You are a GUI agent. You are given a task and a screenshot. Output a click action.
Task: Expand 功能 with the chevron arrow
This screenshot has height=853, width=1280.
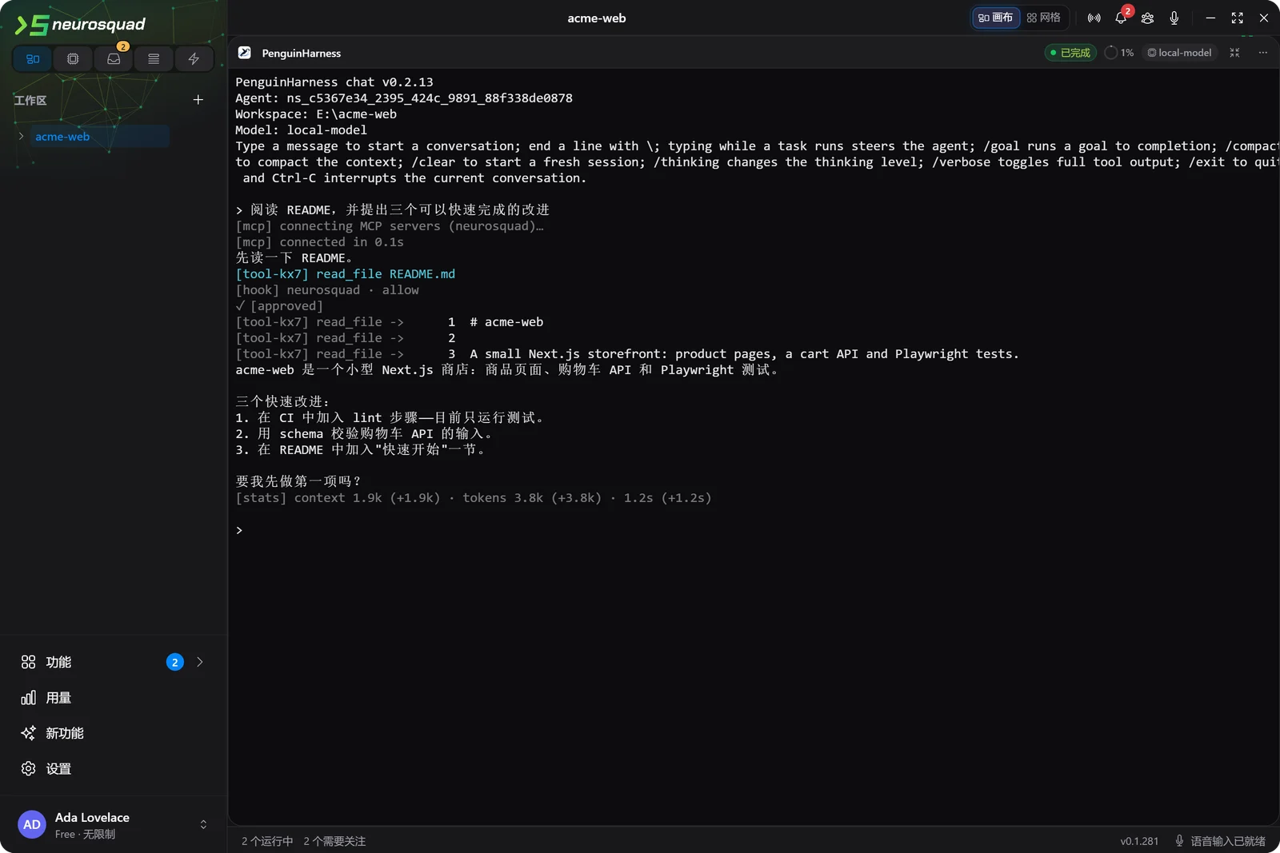tap(200, 662)
